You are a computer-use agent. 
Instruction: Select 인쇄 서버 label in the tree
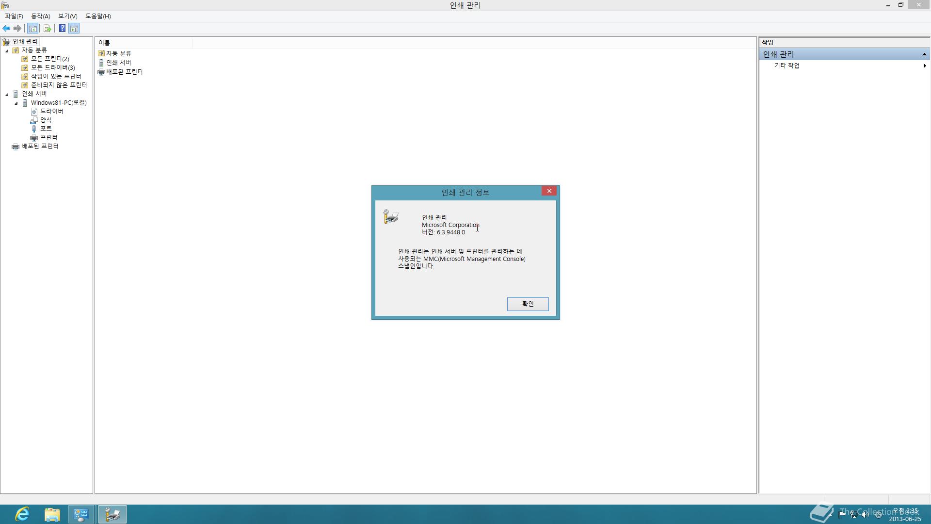coord(34,94)
